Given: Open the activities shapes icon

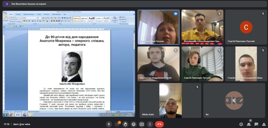Looking at the screenshot, I should click(x=264, y=124).
